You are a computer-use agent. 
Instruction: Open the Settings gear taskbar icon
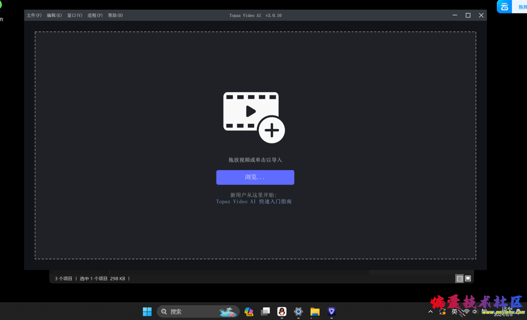(x=298, y=312)
